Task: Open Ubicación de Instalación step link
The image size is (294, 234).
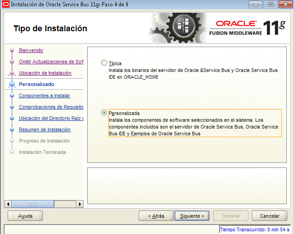Action: click(45, 73)
